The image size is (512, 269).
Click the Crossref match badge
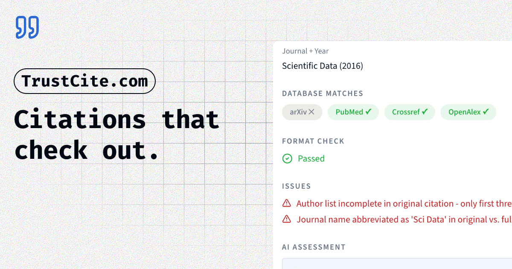[x=410, y=112]
